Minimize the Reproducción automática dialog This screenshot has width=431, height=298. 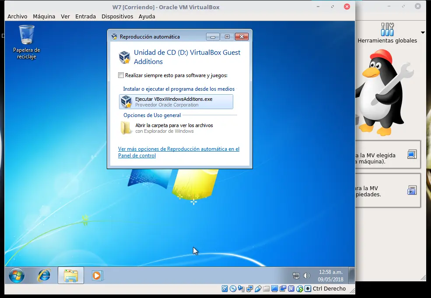tap(213, 37)
